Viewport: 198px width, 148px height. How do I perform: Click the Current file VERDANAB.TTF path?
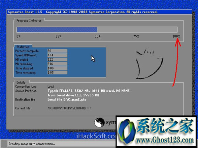coord(69,108)
